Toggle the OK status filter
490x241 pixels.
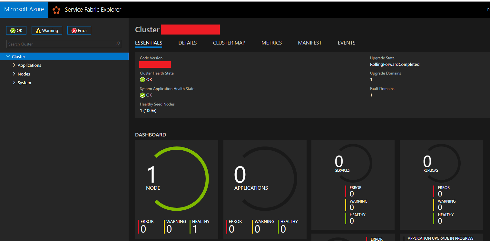click(x=16, y=30)
